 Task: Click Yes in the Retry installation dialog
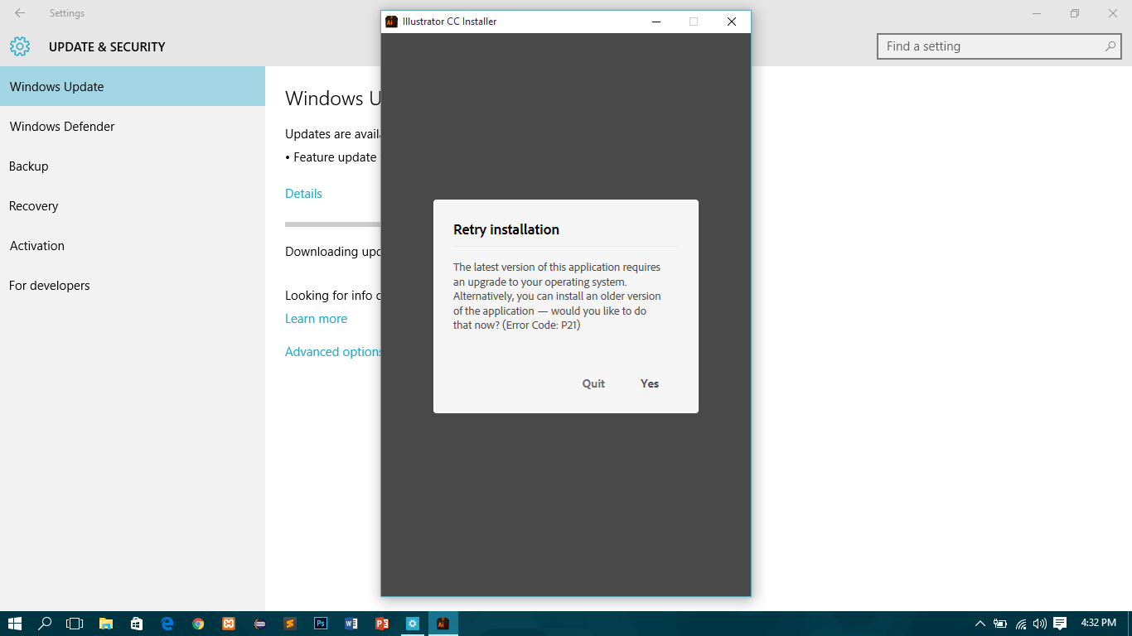point(650,383)
